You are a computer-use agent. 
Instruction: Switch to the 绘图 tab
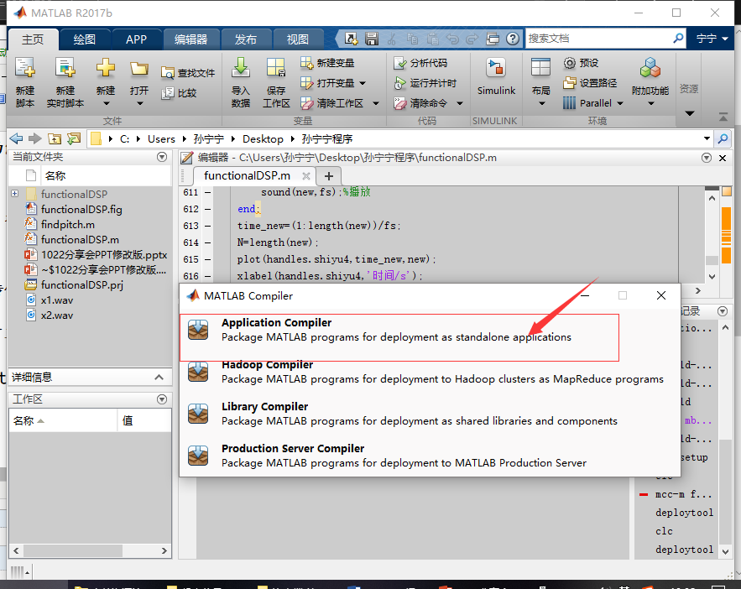tap(85, 39)
